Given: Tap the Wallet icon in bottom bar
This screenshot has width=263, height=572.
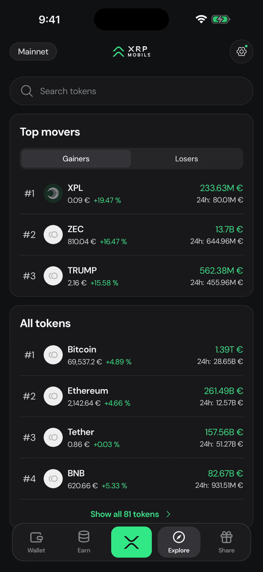Looking at the screenshot, I should click(36, 537).
